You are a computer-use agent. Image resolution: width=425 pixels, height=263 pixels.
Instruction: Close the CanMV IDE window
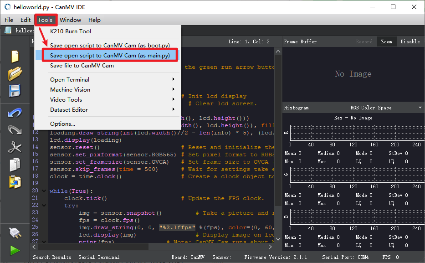click(x=414, y=7)
